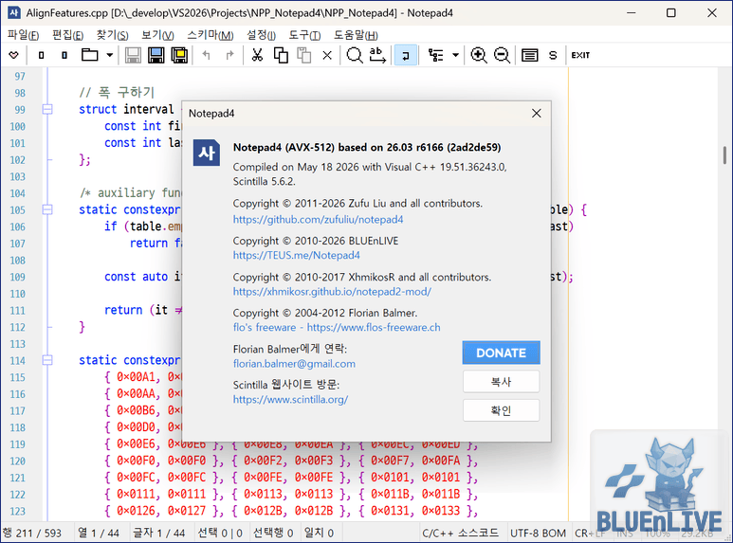Click the title bar app icon
The width and height of the screenshot is (733, 543).
click(x=14, y=12)
